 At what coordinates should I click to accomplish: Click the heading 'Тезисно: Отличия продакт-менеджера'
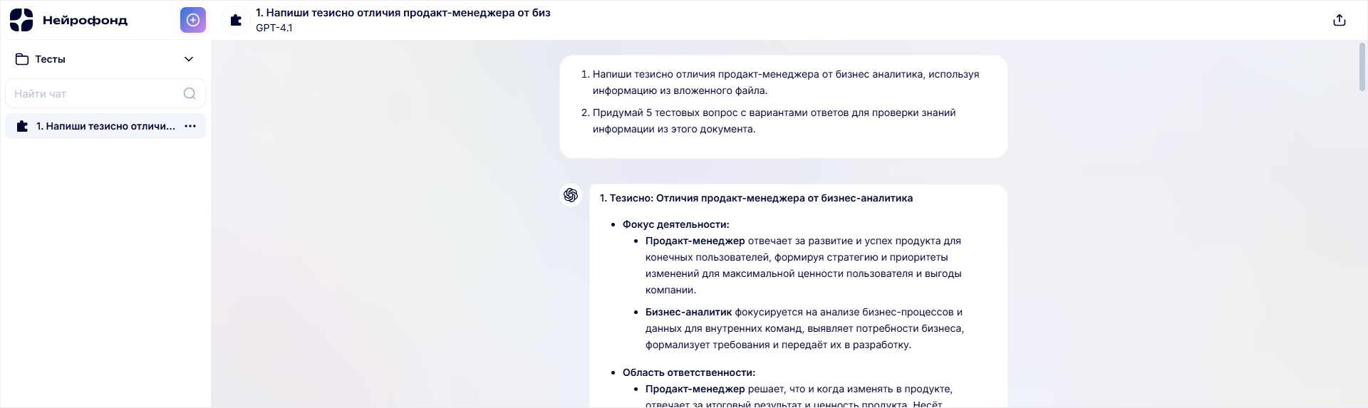(756, 198)
